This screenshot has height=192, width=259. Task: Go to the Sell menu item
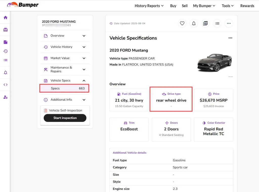click(184, 6)
